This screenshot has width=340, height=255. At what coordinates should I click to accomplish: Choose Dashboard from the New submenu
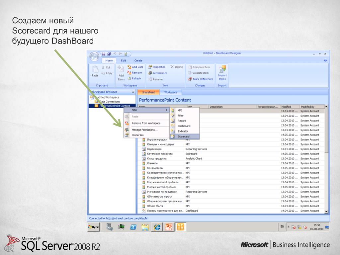[185, 126]
